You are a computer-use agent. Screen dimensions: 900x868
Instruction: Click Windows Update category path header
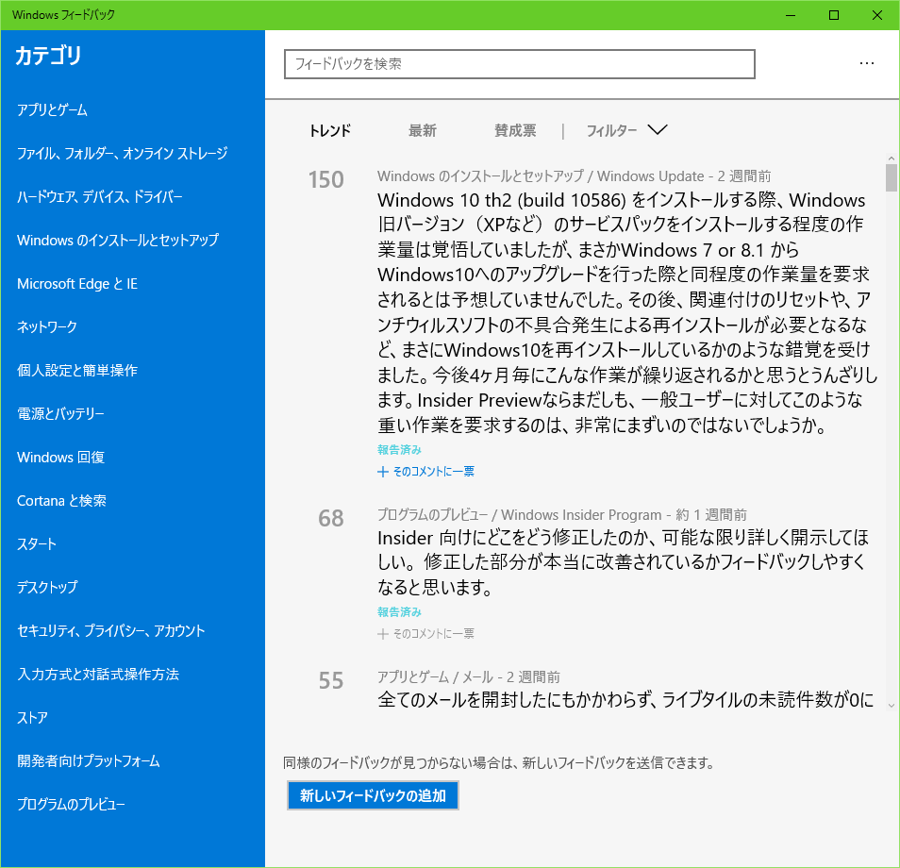click(574, 176)
